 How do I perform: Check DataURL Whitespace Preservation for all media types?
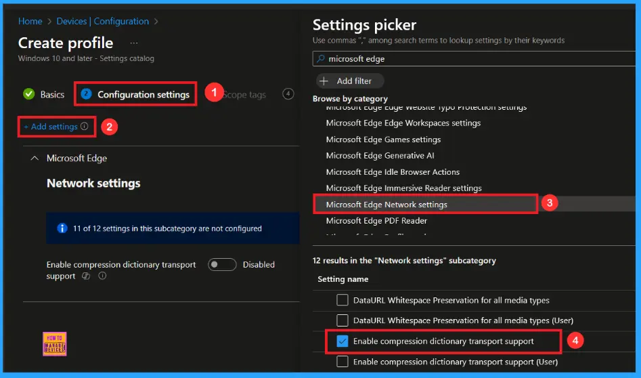tap(342, 300)
